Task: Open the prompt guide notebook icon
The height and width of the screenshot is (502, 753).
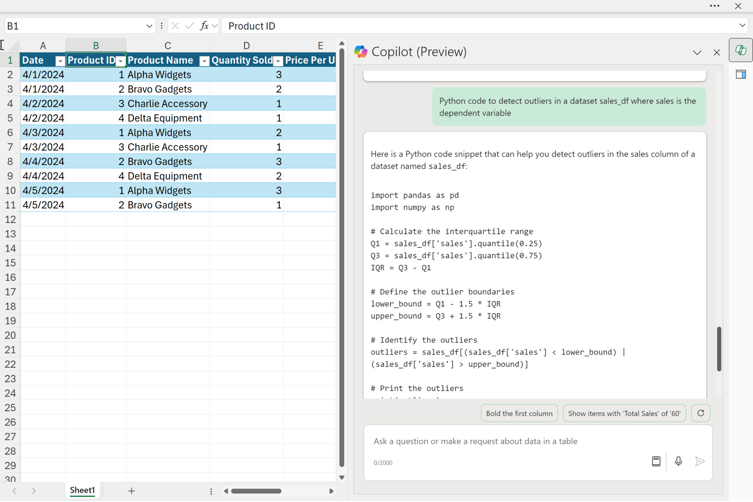Action: tap(656, 461)
